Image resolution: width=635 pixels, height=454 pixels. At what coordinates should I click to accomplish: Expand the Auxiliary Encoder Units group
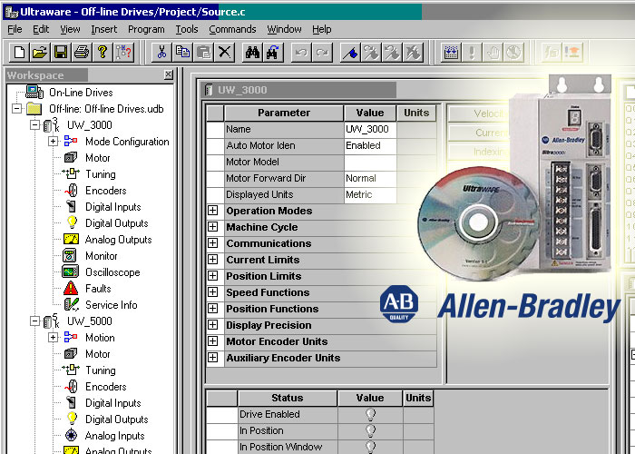click(x=212, y=358)
